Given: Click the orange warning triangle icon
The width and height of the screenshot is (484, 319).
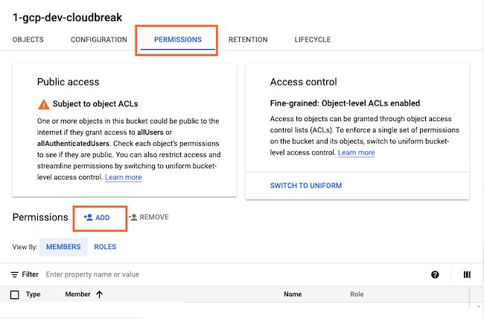Looking at the screenshot, I should [43, 104].
